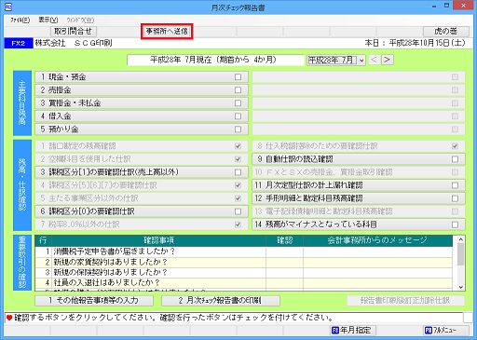
Task: Minimize the 月次チェック報告書 window
Action: (434, 7)
